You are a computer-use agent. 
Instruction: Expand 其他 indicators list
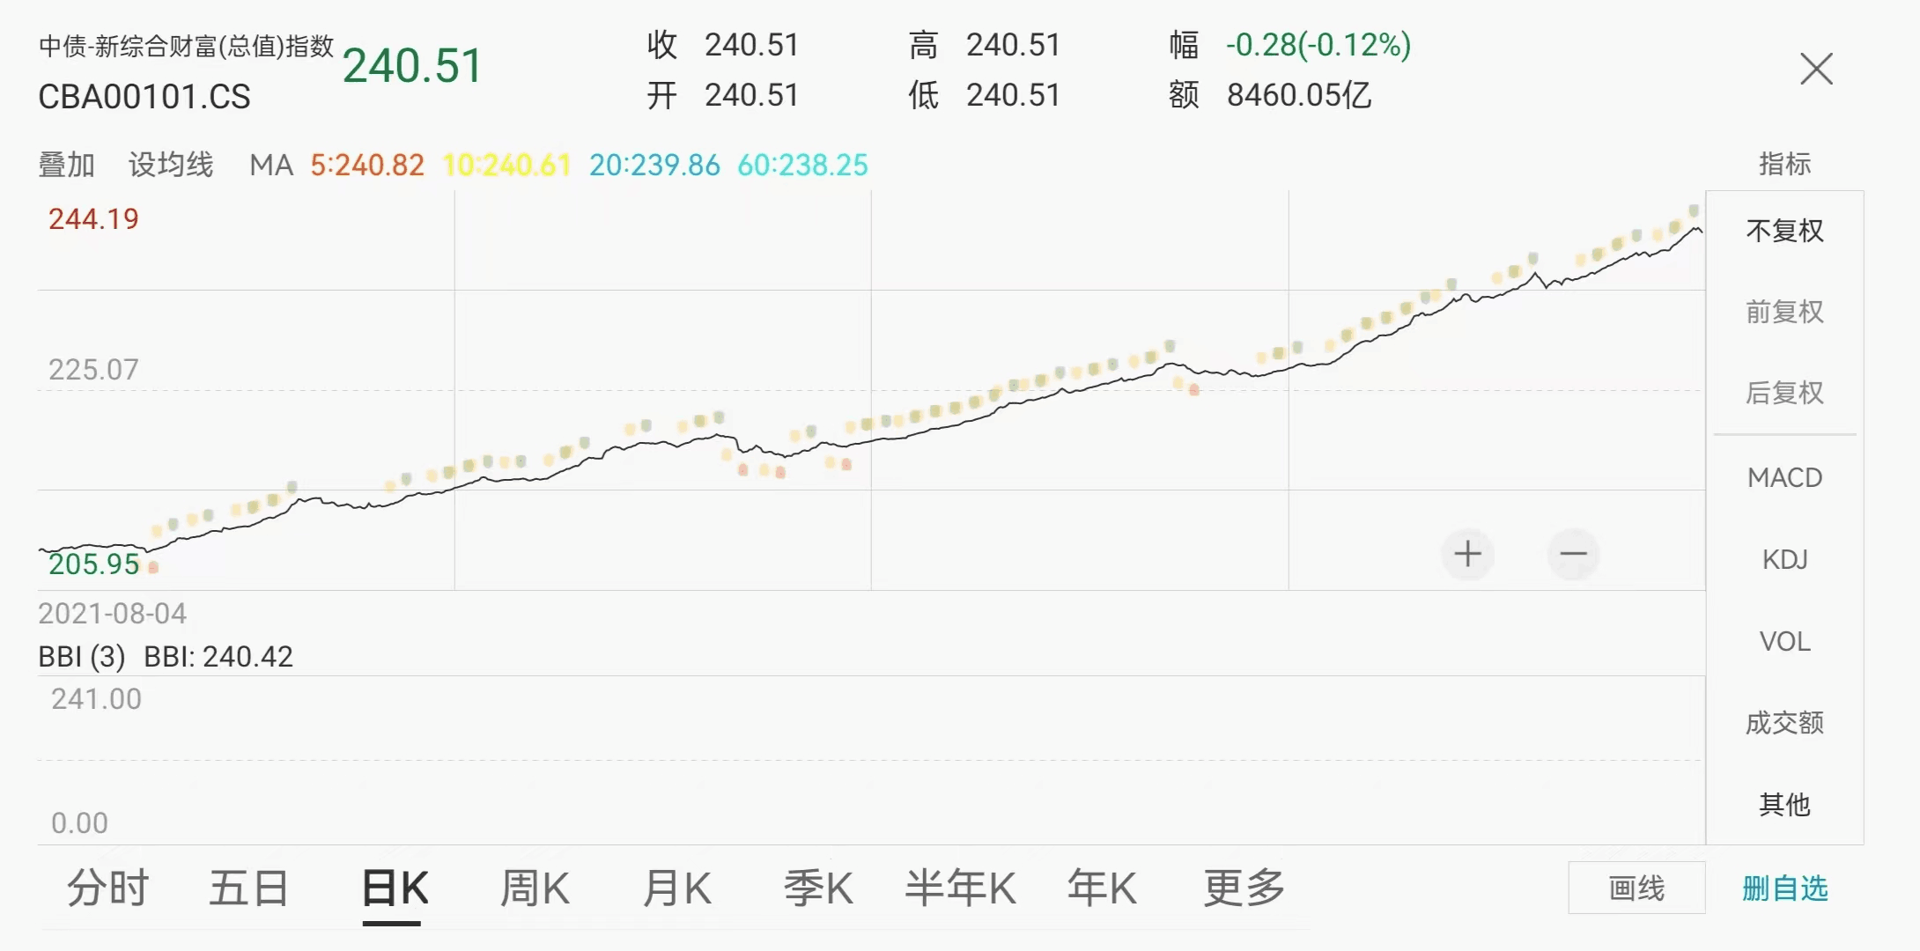(1784, 804)
